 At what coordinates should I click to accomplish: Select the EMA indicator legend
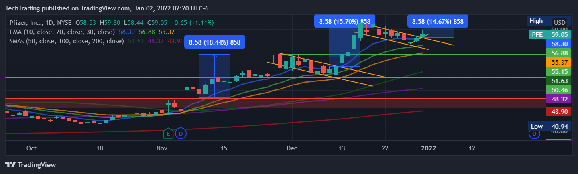tap(62, 32)
